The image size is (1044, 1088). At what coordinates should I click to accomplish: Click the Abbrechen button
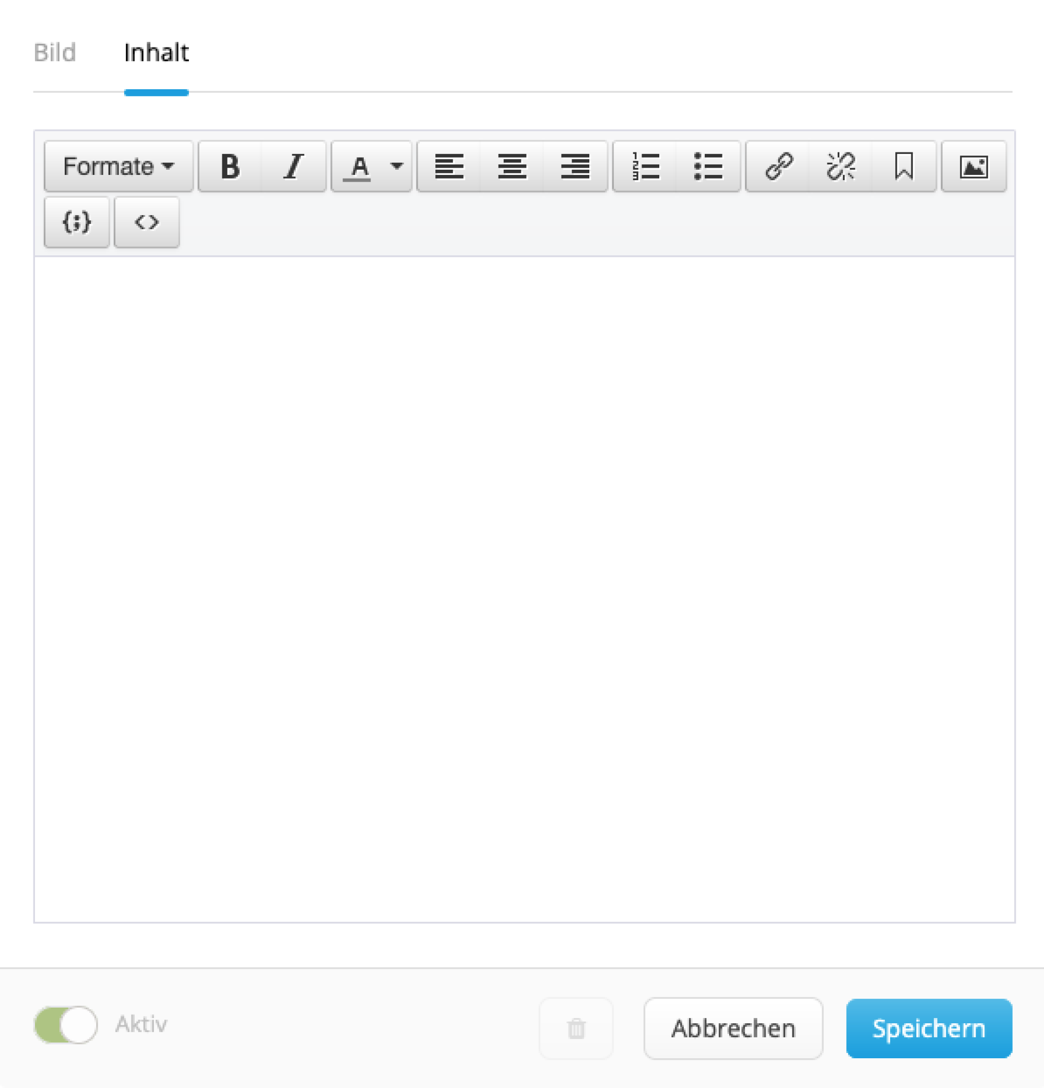[733, 1028]
